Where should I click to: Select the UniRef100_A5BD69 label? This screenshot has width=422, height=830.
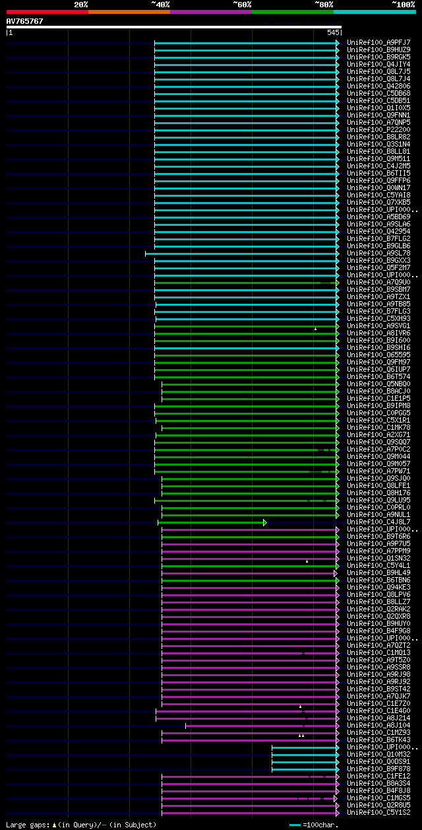pos(378,217)
